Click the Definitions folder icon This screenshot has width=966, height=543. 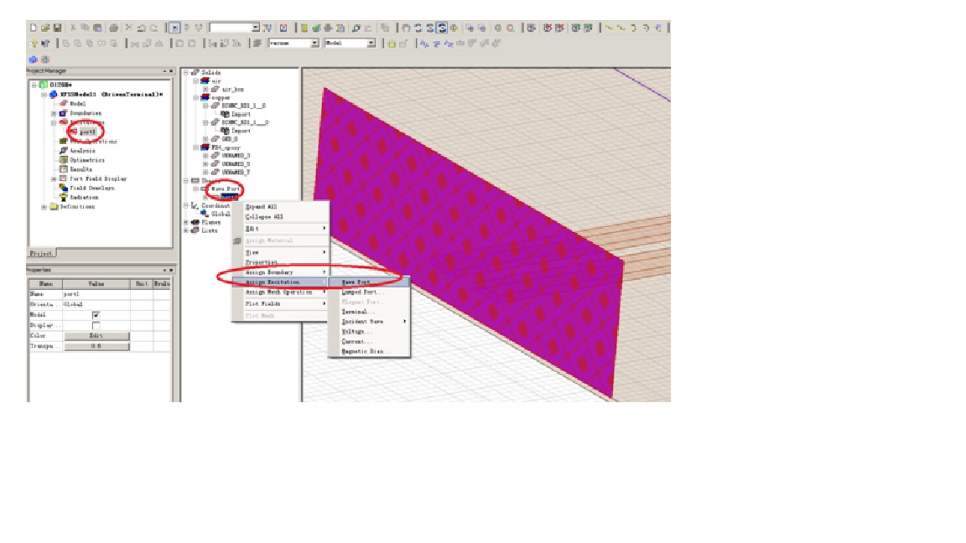click(x=54, y=206)
